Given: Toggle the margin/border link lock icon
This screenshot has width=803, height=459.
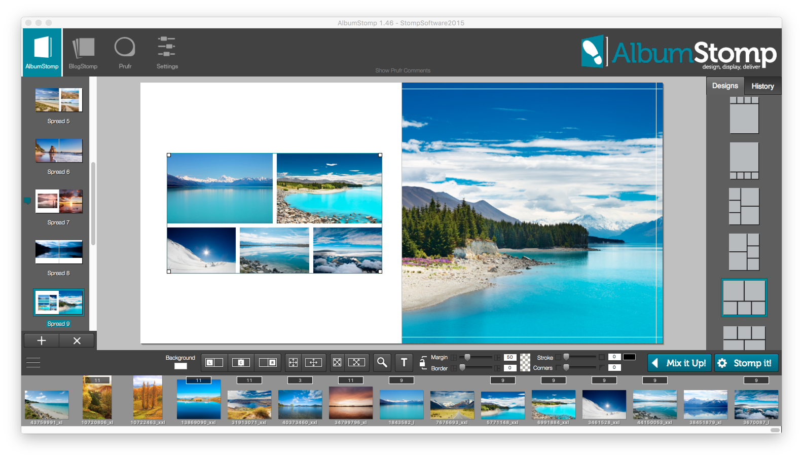Looking at the screenshot, I should 422,362.
